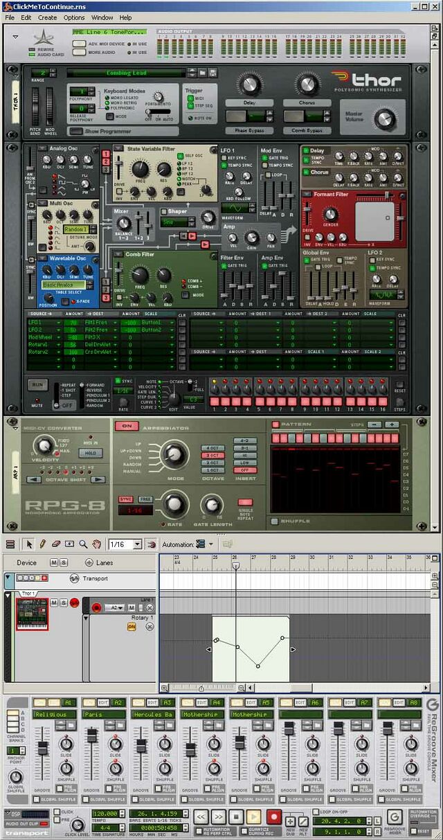
Task: Open the File menu
Action: (x=10, y=17)
